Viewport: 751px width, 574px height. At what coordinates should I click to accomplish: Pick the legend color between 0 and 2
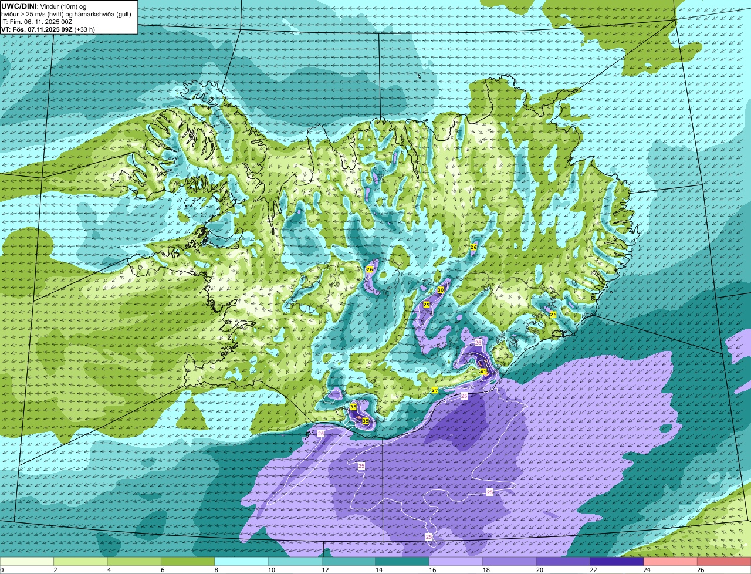pos(27,561)
